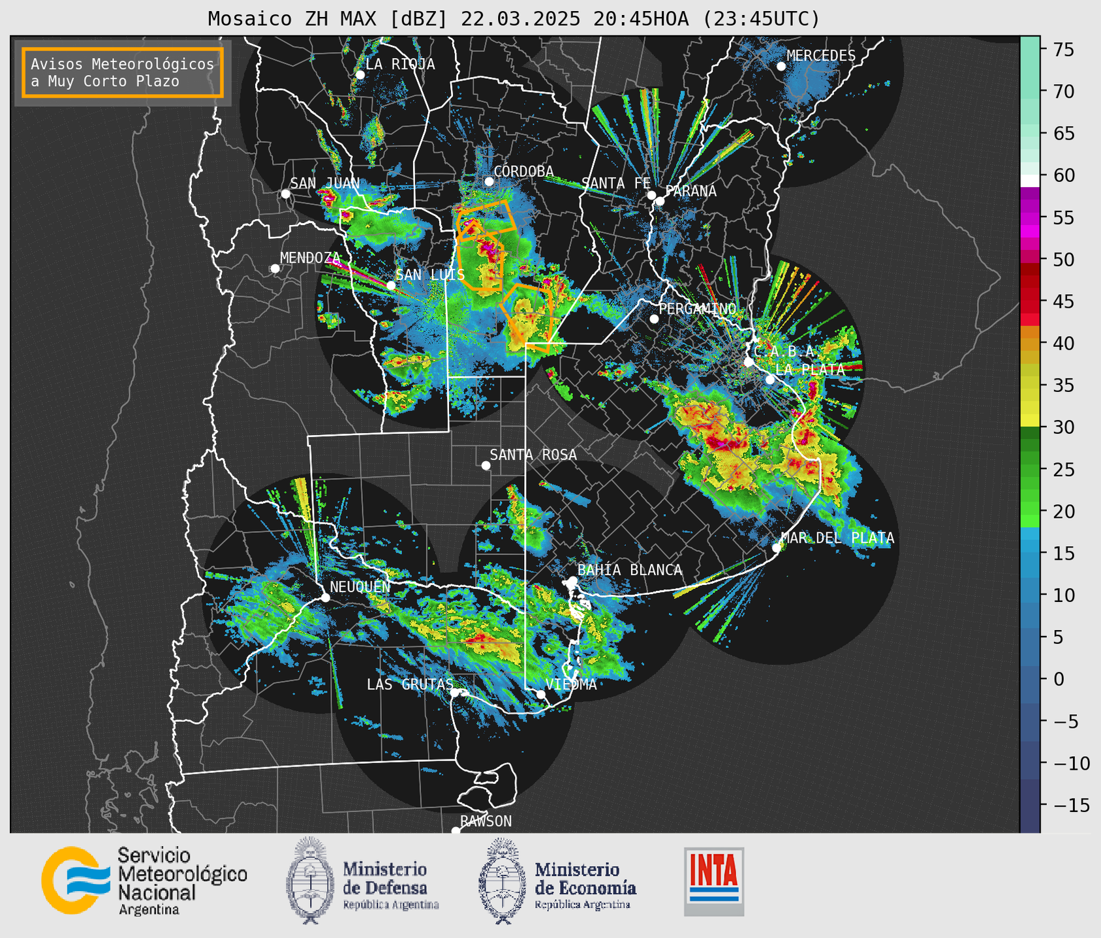The image size is (1101, 938).
Task: Click the 20 value on the dBZ scale
Action: (x=1064, y=511)
